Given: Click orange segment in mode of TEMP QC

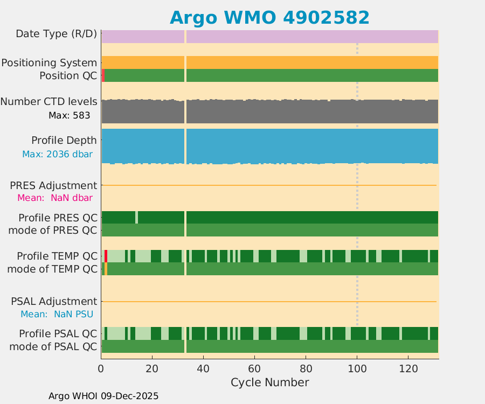Looking at the screenshot, I should (x=106, y=269).
